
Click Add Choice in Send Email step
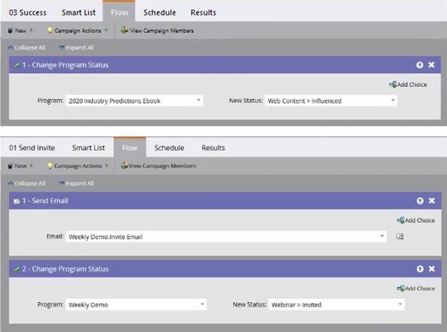[x=416, y=220]
